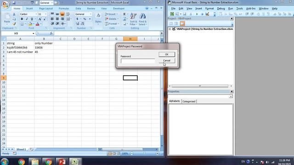
Task: Open the font name Calibri dropdown
Action: pos(36,14)
